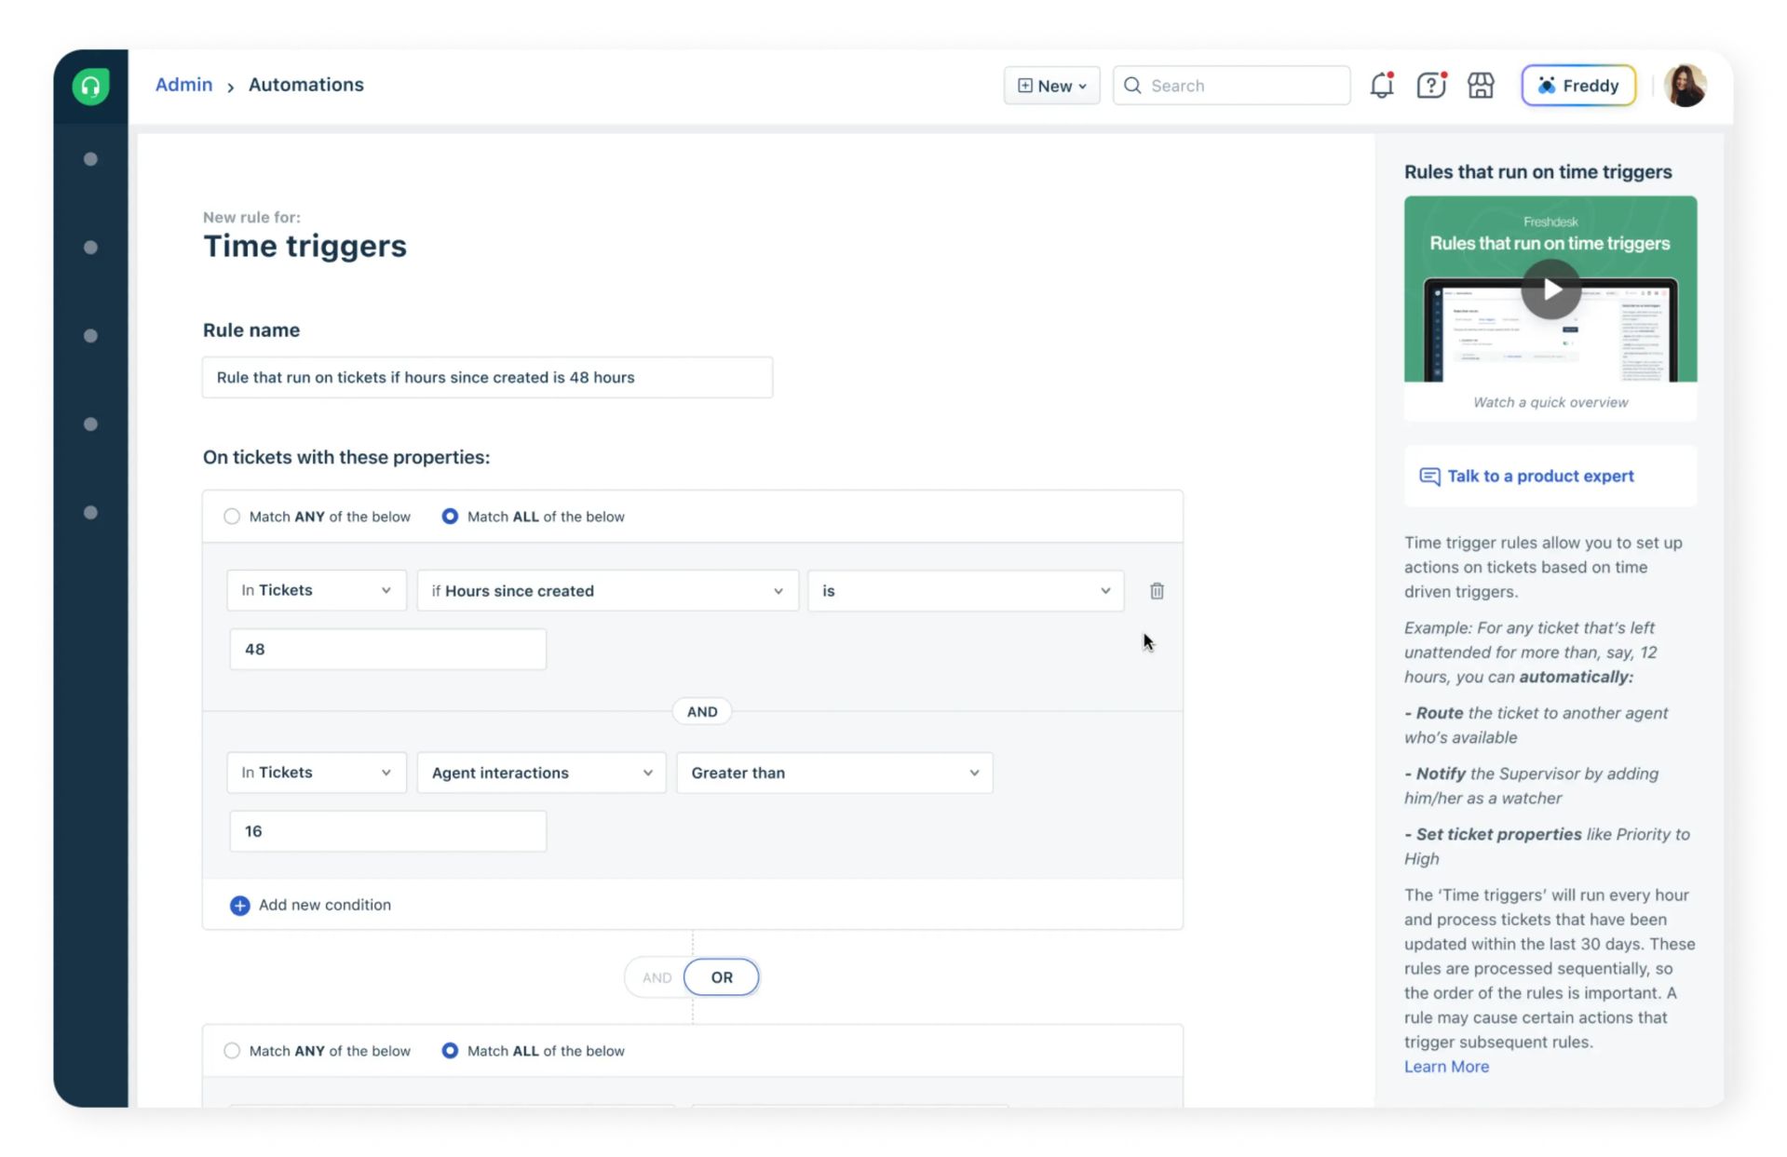Edit the rule name field

tap(486, 377)
